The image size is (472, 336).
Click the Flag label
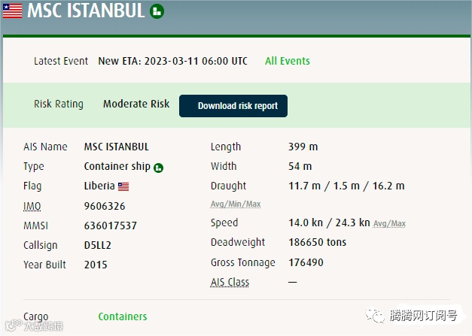pyautogui.click(x=32, y=186)
